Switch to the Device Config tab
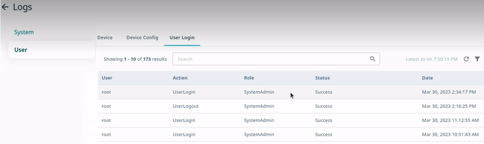The width and height of the screenshot is (484, 144). point(142,37)
